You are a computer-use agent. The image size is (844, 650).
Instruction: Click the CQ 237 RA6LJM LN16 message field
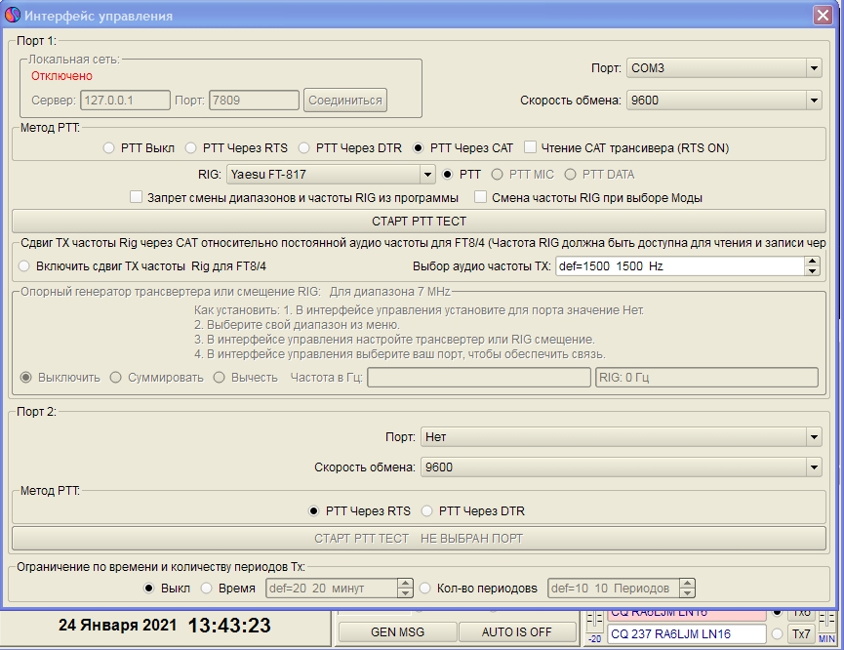pyautogui.click(x=685, y=634)
